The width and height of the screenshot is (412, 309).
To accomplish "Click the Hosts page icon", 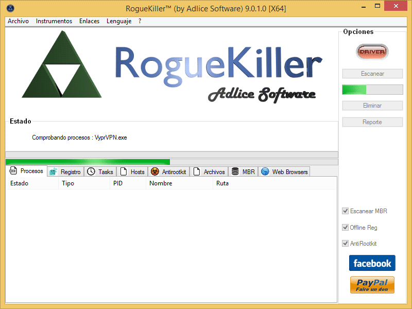I will tap(124, 172).
